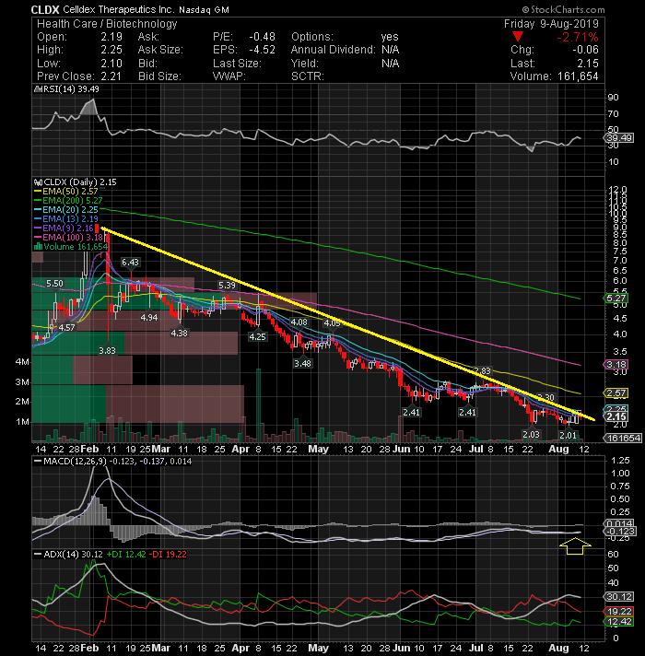645x656 pixels.
Task: Click the EMA(50) 2.57 legend entry
Action: click(x=66, y=192)
